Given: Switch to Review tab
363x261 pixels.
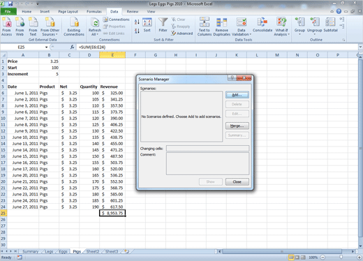Looking at the screenshot, I should coord(133,11).
